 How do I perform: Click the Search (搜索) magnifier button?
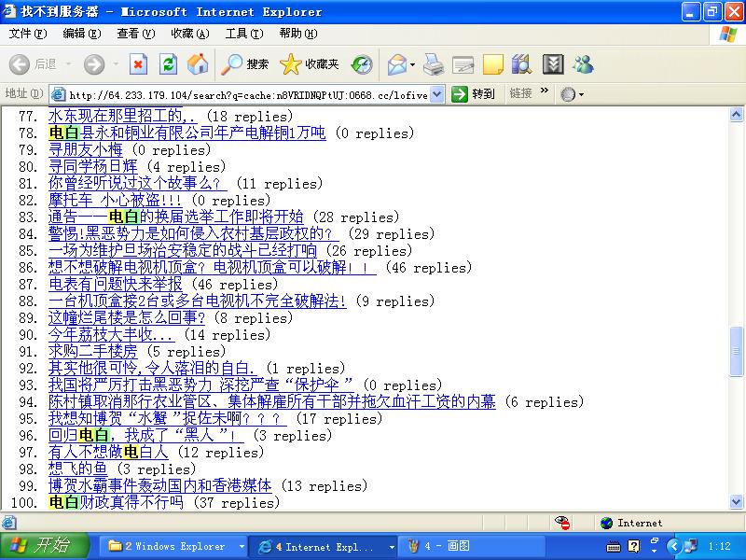(245, 64)
